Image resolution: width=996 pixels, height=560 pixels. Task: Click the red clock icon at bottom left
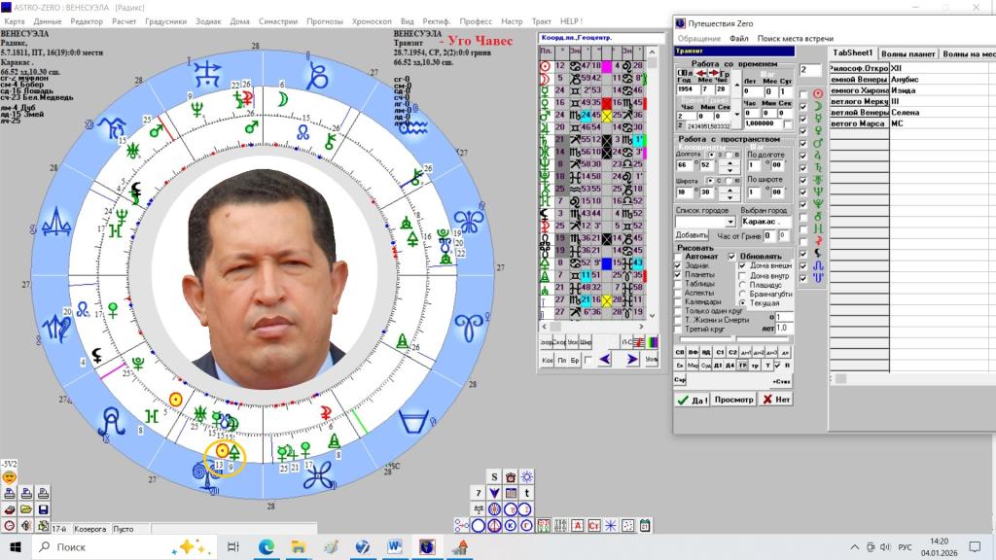(x=9, y=525)
